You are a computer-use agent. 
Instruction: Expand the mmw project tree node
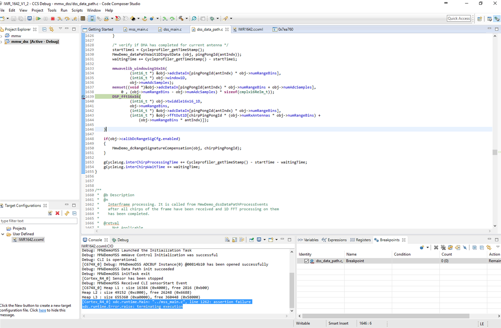[2, 36]
